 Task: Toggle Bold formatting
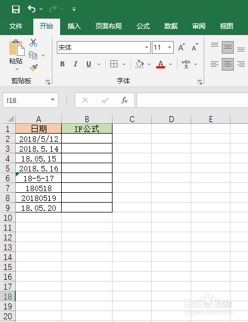[x=62, y=64]
